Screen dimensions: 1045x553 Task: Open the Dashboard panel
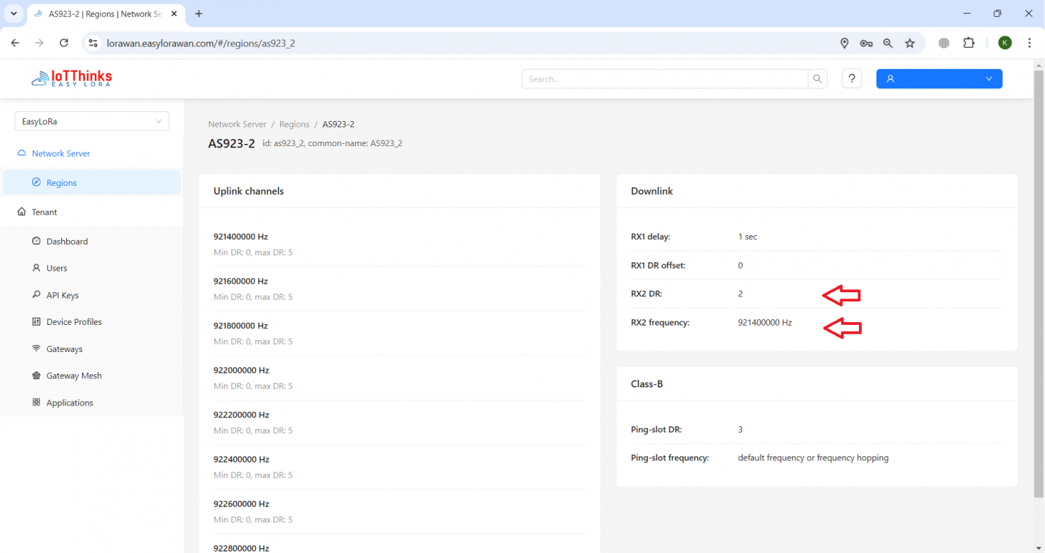coord(66,241)
